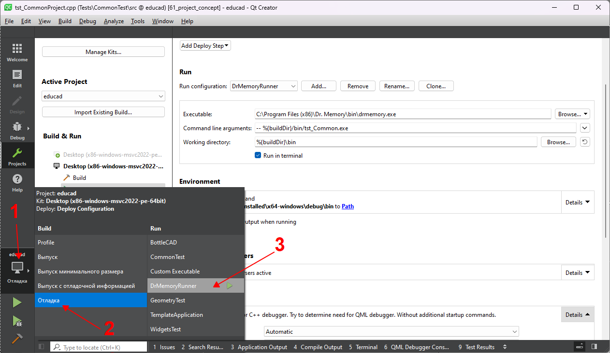This screenshot has height=353, width=610.
Task: Collapse the Debugger settings Details section
Action: coord(578,315)
